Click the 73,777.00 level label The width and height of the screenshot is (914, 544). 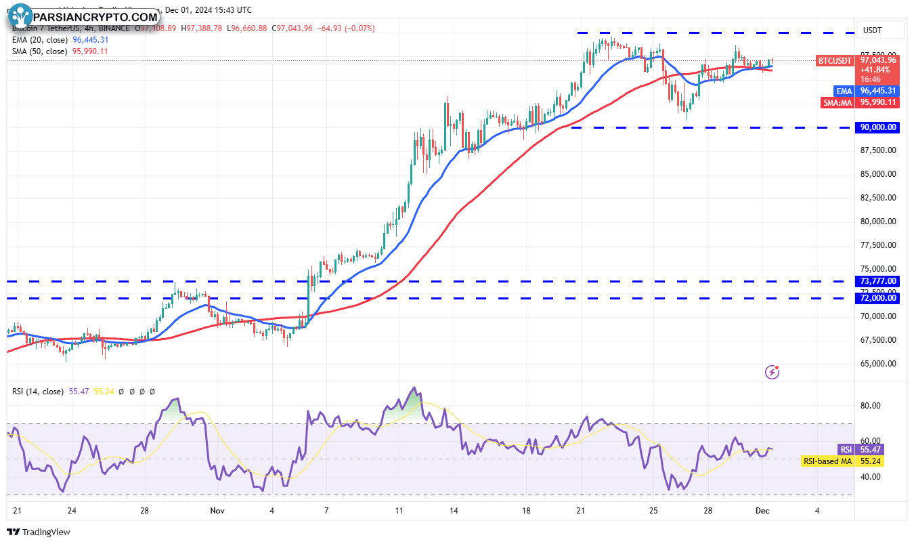879,281
